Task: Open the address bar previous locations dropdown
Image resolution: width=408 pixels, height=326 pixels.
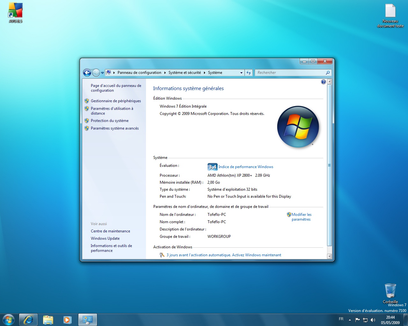Action: (x=241, y=73)
